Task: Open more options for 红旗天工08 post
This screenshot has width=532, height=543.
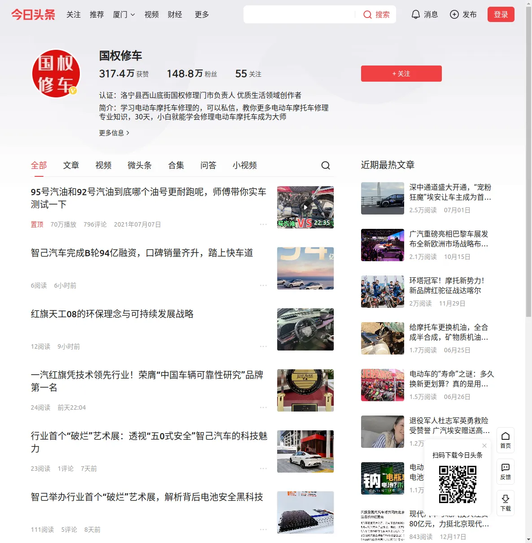Action: point(263,346)
